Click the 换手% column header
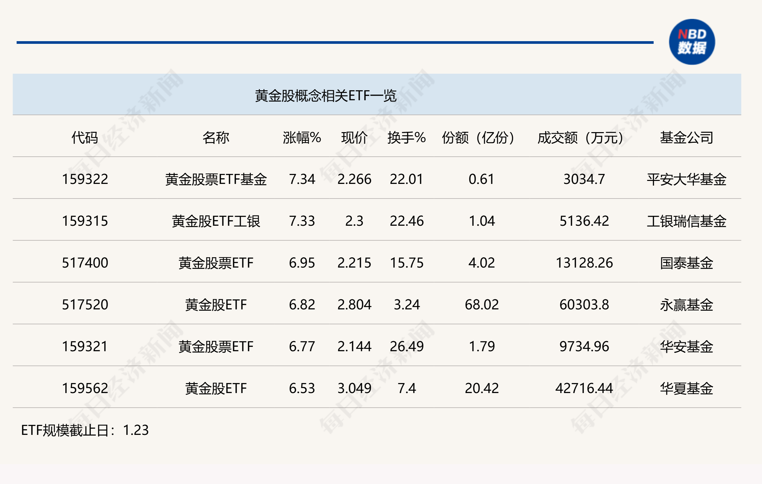The height and width of the screenshot is (484, 762). pos(406,137)
